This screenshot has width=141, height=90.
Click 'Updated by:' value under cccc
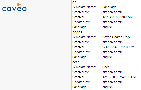click(112, 82)
